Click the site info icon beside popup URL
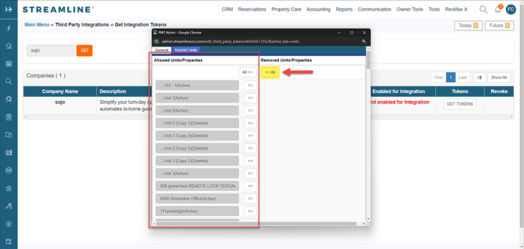524x249 pixels. point(157,41)
